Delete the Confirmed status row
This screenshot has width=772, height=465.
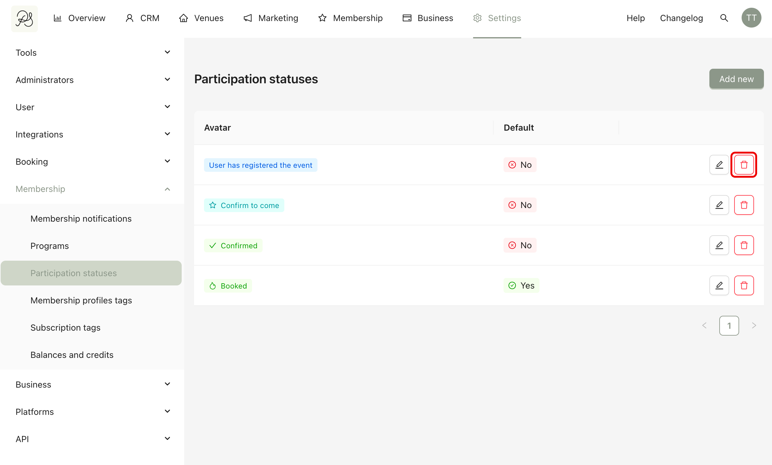coord(743,245)
